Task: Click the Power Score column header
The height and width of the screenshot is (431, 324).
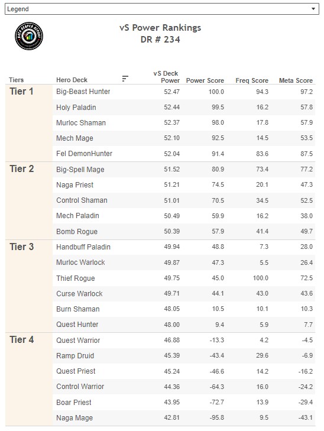Action: point(205,80)
